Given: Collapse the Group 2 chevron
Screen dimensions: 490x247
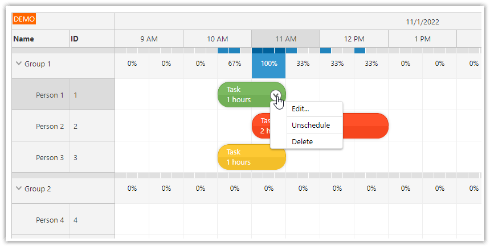Looking at the screenshot, I should (x=19, y=189).
